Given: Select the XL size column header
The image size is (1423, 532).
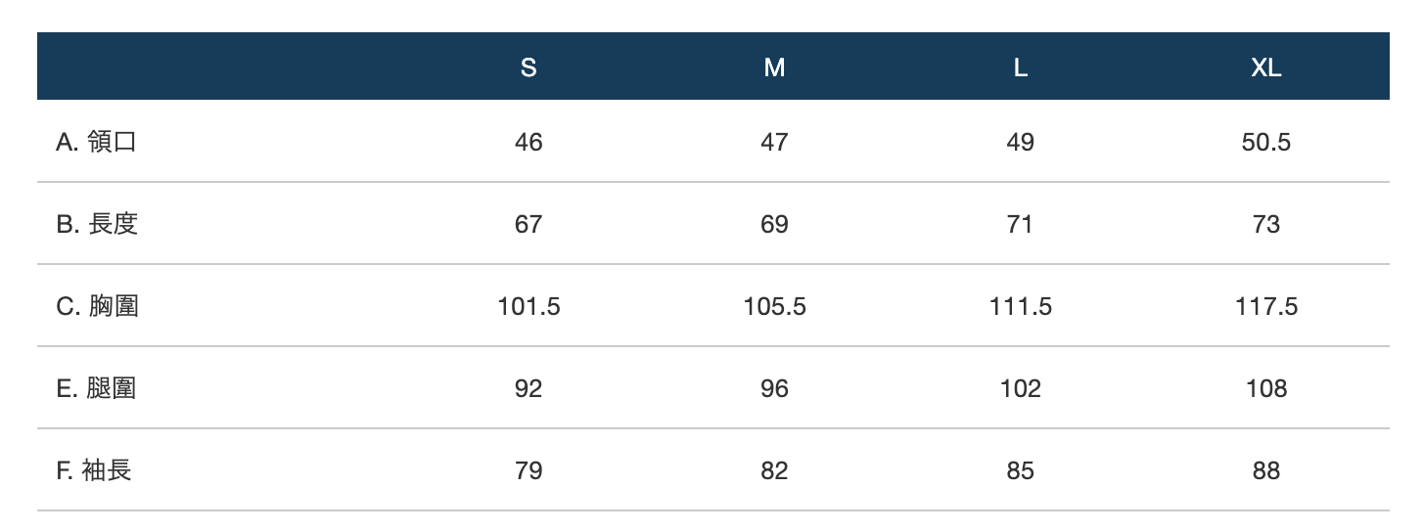Looking at the screenshot, I should 1265,67.
